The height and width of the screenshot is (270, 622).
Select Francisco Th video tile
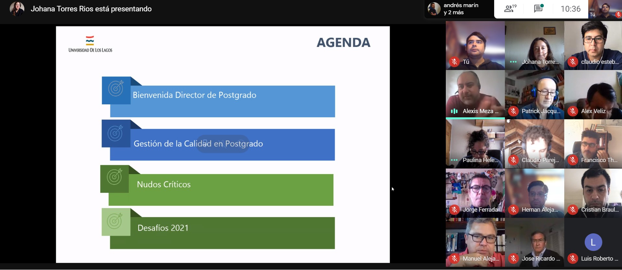593,144
